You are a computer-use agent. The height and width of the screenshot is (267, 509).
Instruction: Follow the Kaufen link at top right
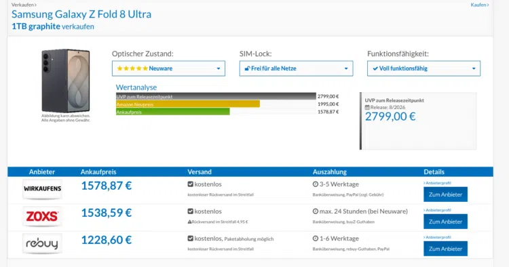(x=479, y=5)
